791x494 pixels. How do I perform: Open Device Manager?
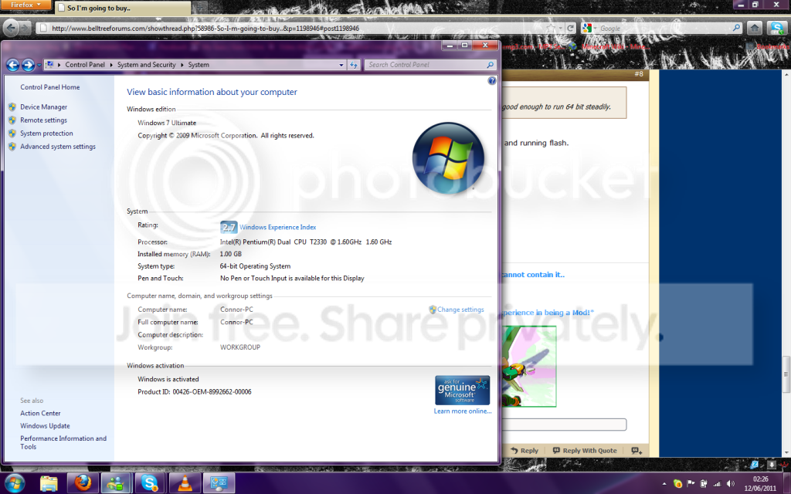43,107
